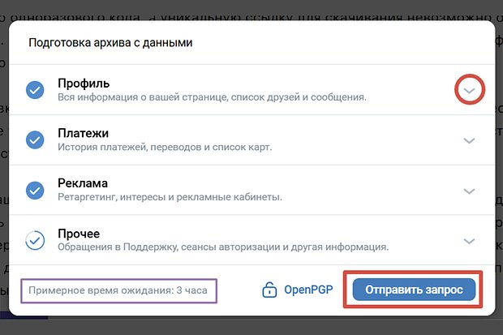
Task: Select the Реклама row title
Action: click(83, 183)
